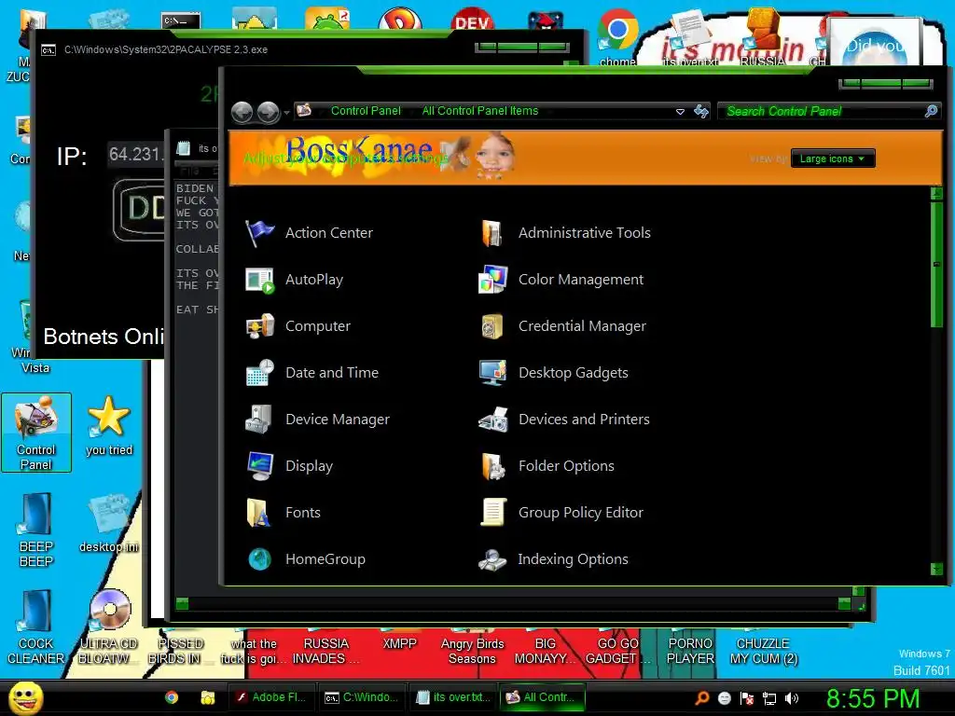Switch to C:\Windo... taskbar button

point(362,697)
